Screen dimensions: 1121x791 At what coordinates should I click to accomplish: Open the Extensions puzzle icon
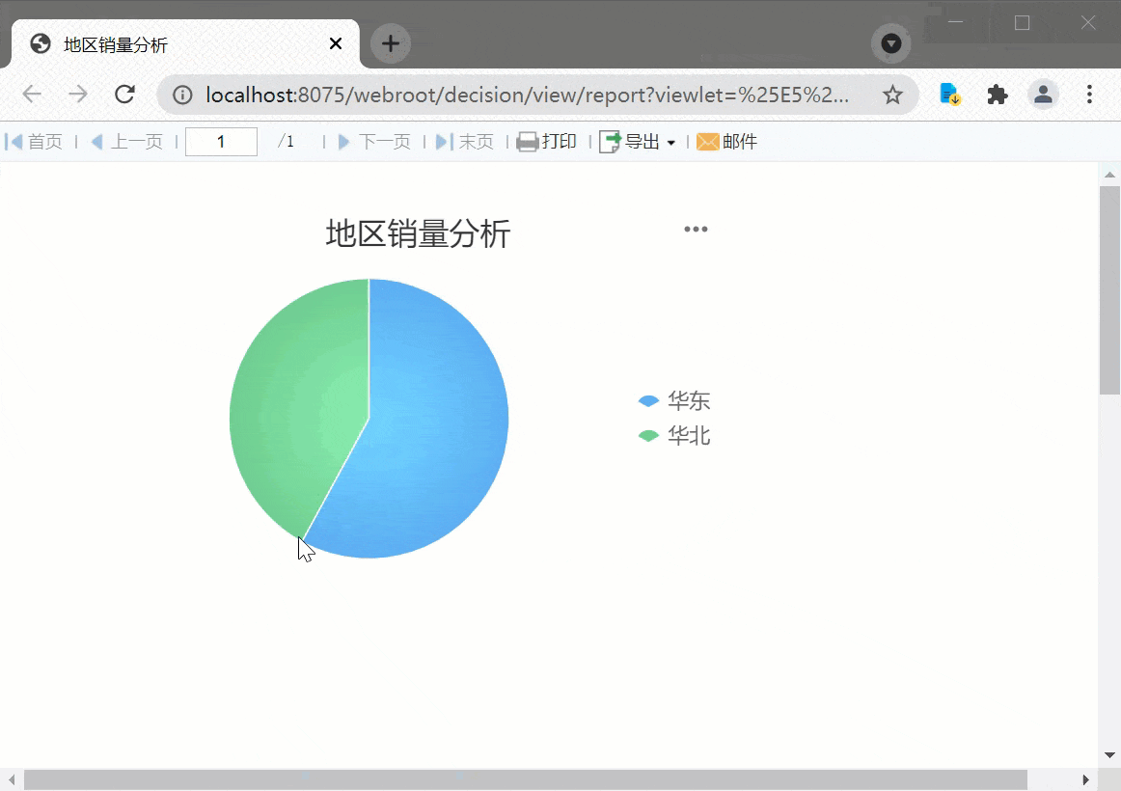point(997,95)
